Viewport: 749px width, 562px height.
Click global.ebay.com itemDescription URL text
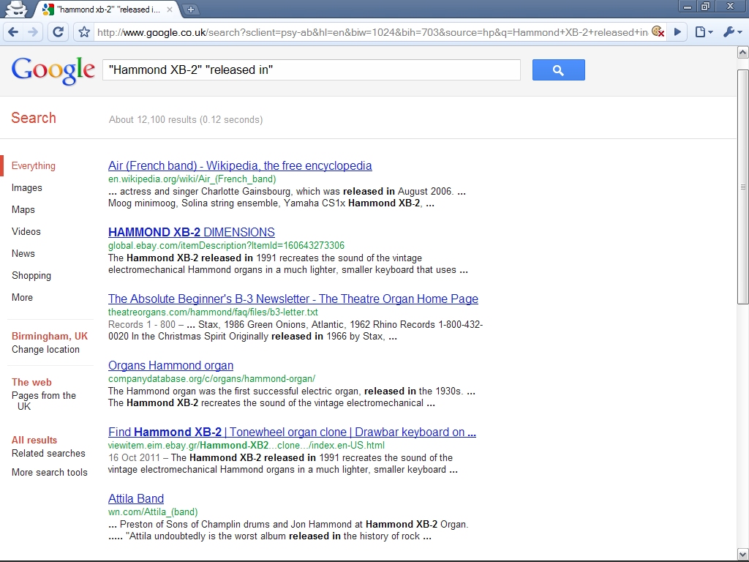(226, 245)
